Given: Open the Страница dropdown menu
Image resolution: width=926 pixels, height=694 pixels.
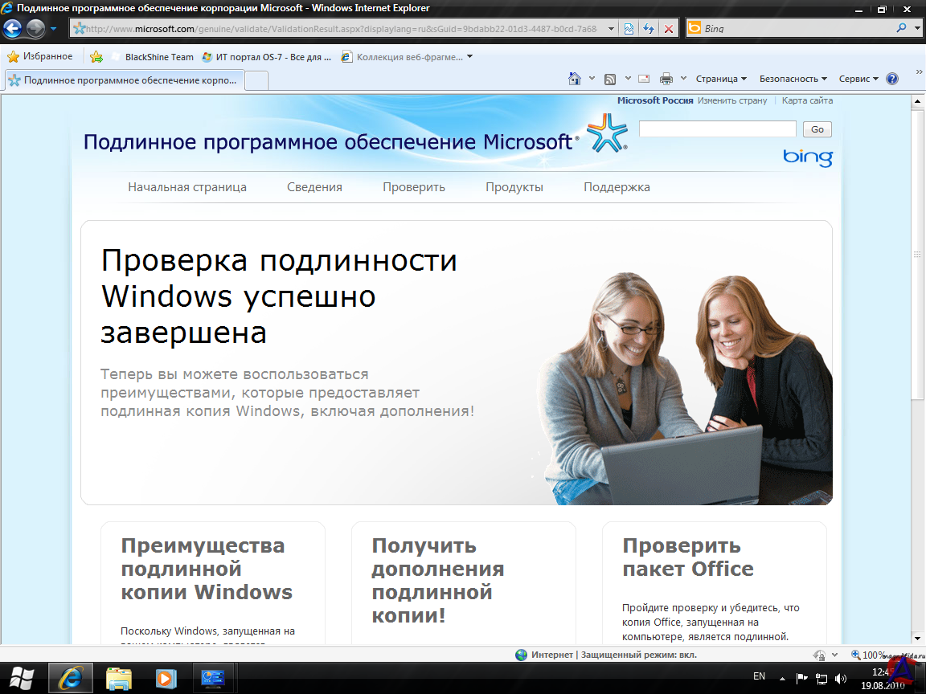Looking at the screenshot, I should point(721,79).
